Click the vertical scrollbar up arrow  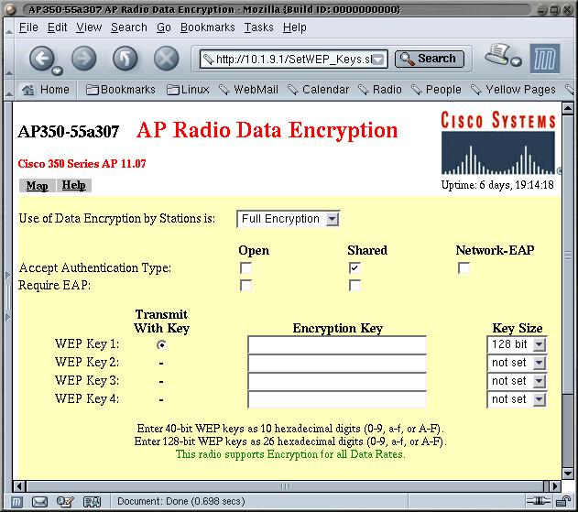click(568, 108)
